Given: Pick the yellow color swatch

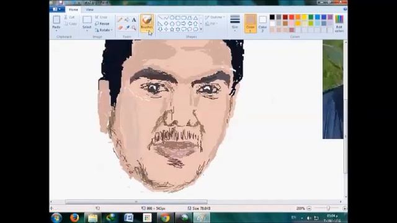Looking at the screenshot, I should pyautogui.click(x=305, y=17).
